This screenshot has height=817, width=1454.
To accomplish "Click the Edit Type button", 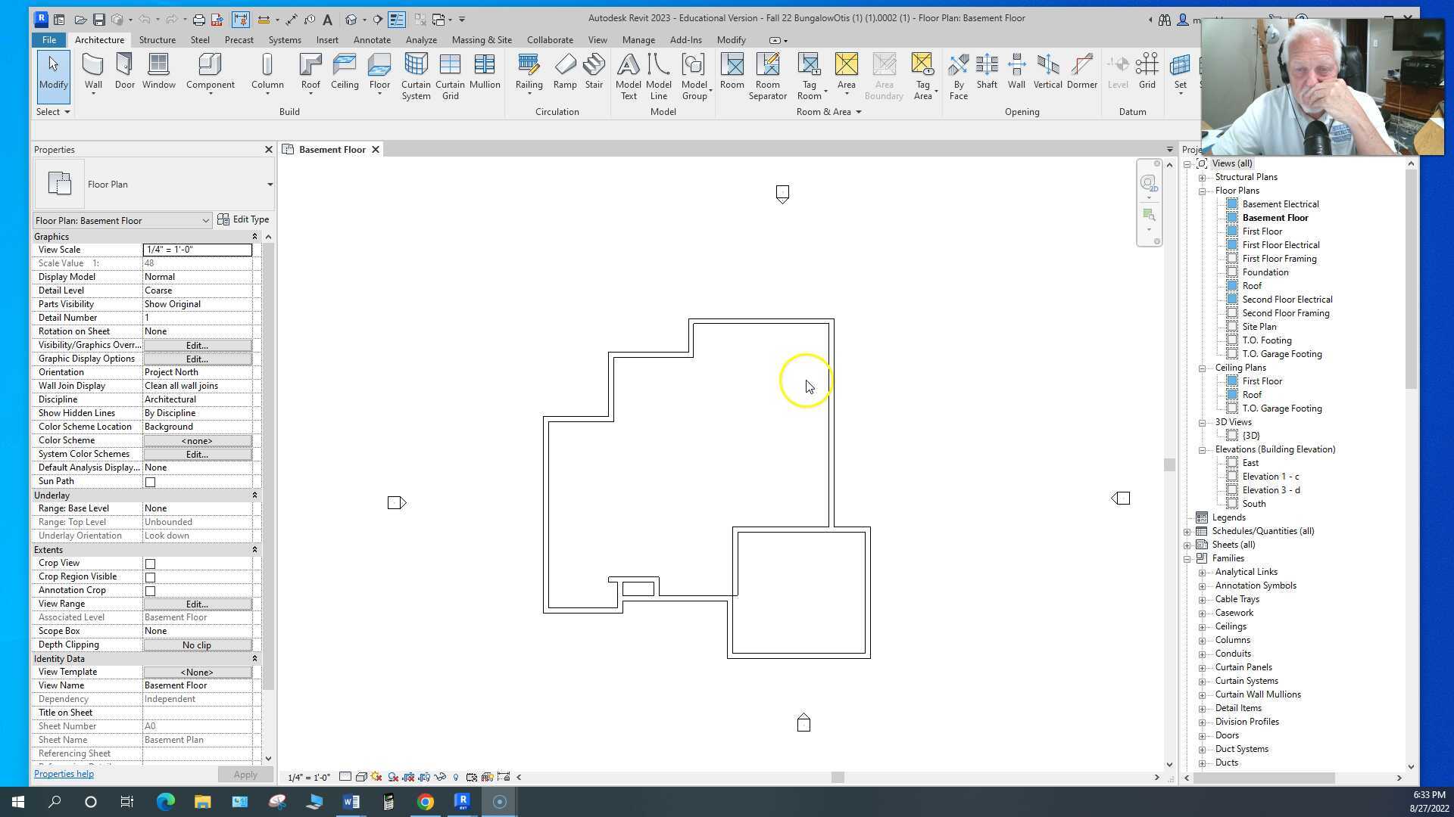I will [243, 219].
